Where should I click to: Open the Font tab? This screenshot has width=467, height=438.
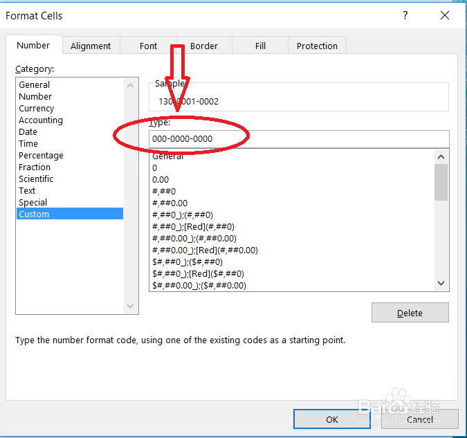pos(148,46)
